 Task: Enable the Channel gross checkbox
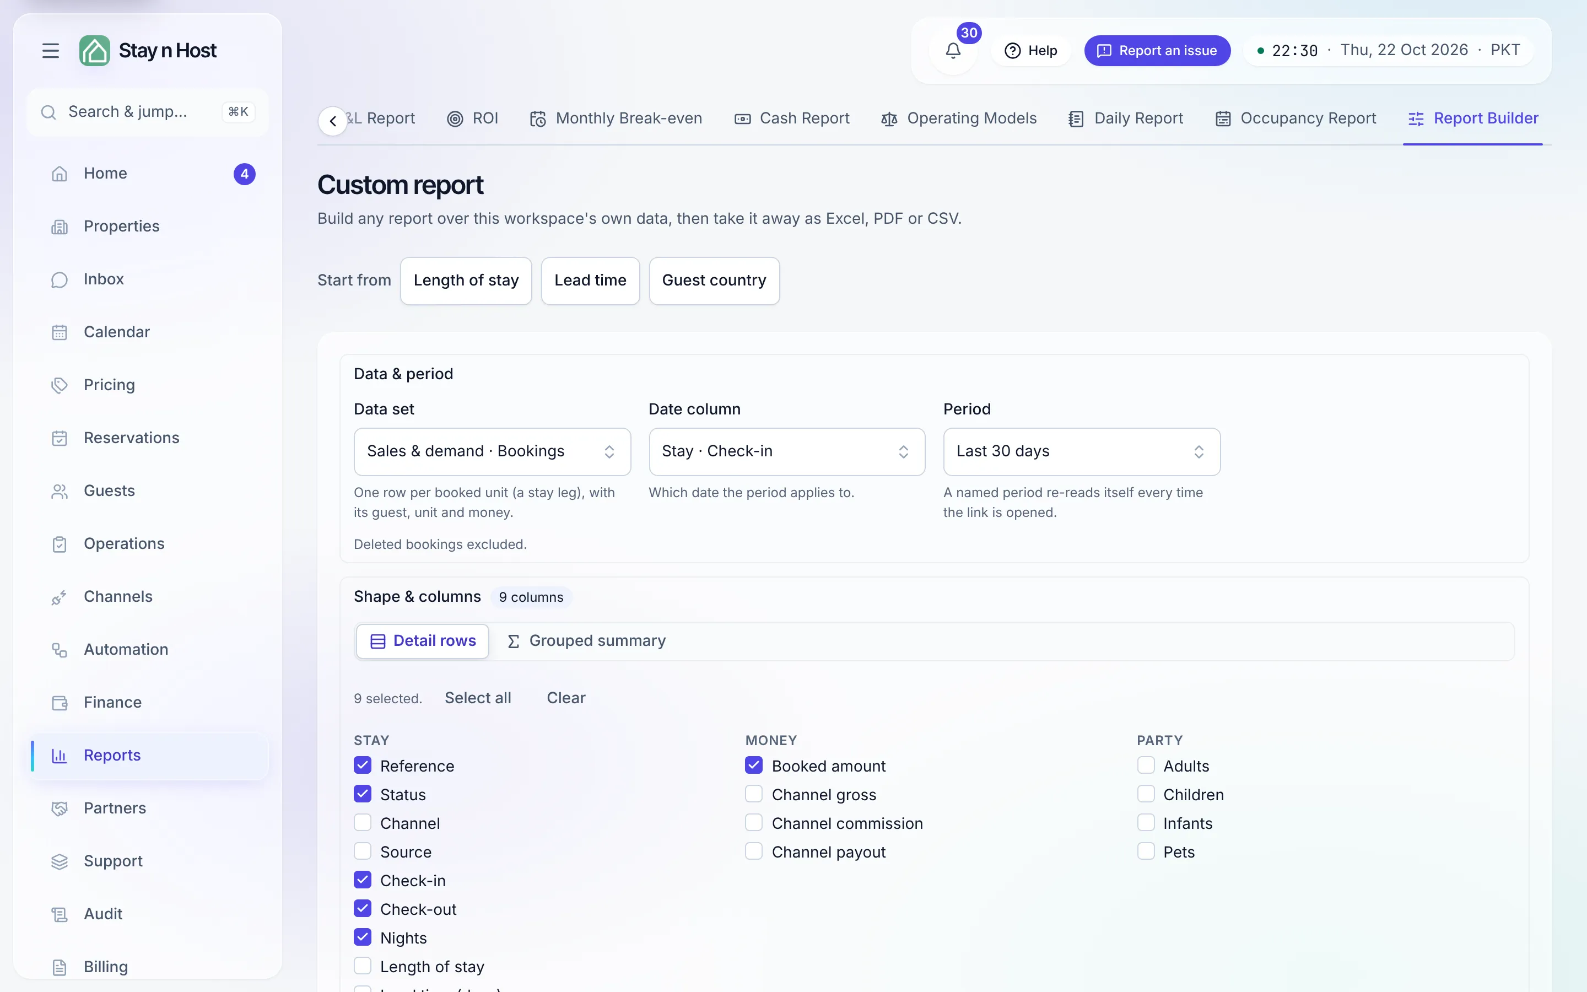coord(754,794)
